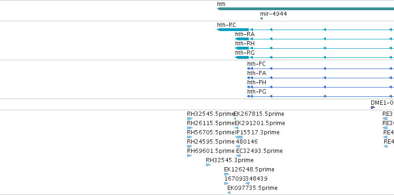Screen dimensions: 394x195
Task: Select the hth-RH transcript exon block
Action: point(242,48)
